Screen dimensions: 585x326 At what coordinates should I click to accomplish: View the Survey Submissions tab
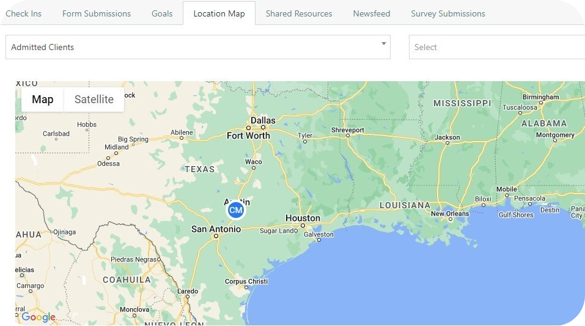pyautogui.click(x=448, y=13)
